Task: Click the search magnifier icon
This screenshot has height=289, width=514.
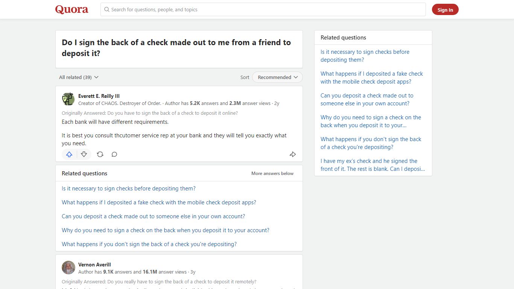Action: [107, 9]
